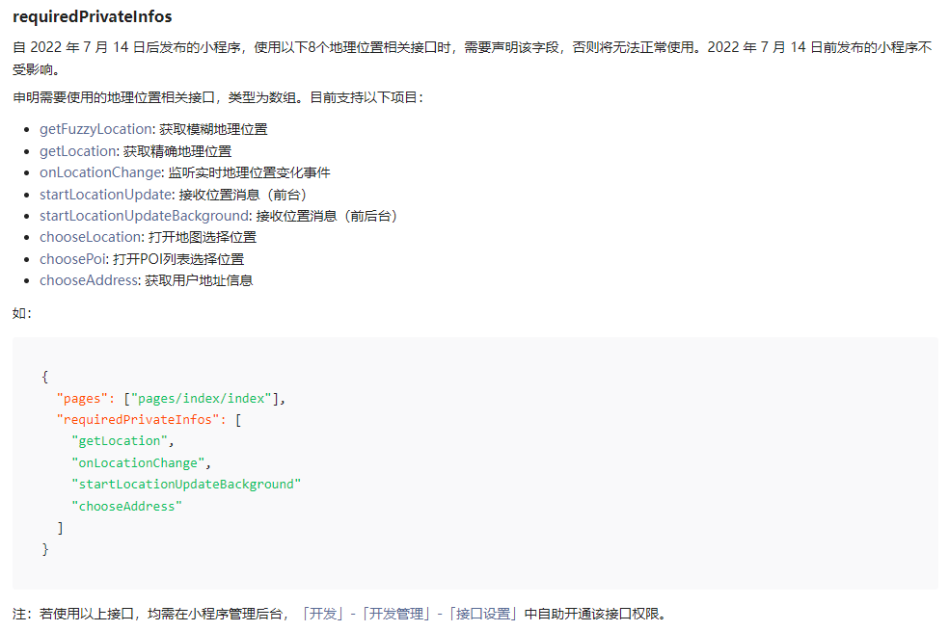Click the line 申明需要使用的地理位置相关接口
949x631 pixels.
coord(218,97)
